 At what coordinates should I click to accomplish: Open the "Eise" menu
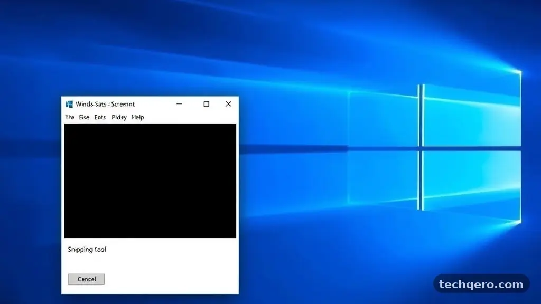(84, 117)
